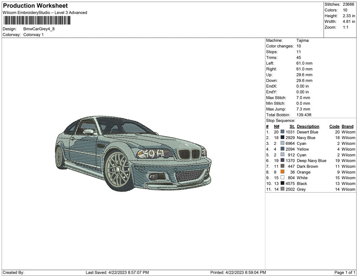Image resolution: width=358 pixels, height=276 pixels.
Task: Click the Description column header
Action: (x=308, y=126)
